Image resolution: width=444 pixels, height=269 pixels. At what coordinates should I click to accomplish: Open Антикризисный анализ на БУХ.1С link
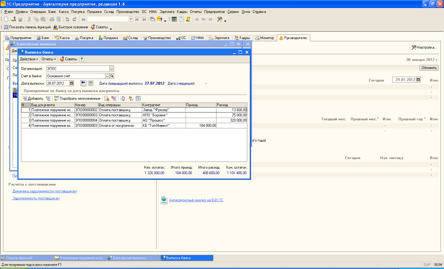coord(196,200)
